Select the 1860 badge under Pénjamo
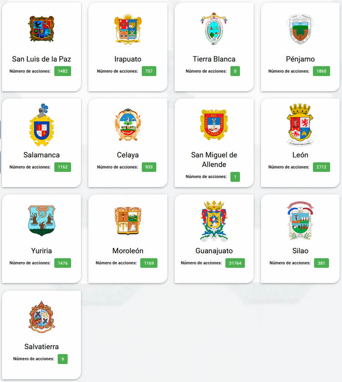Screen dimensions: 342x382 [x=321, y=71]
